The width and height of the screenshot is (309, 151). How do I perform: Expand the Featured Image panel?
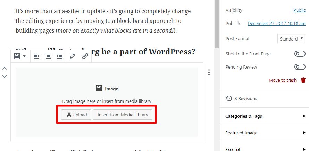click(265, 133)
